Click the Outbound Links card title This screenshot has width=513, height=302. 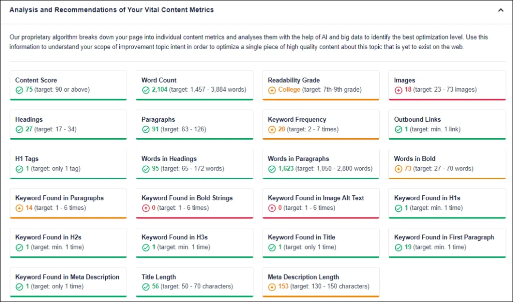pyautogui.click(x=417, y=120)
